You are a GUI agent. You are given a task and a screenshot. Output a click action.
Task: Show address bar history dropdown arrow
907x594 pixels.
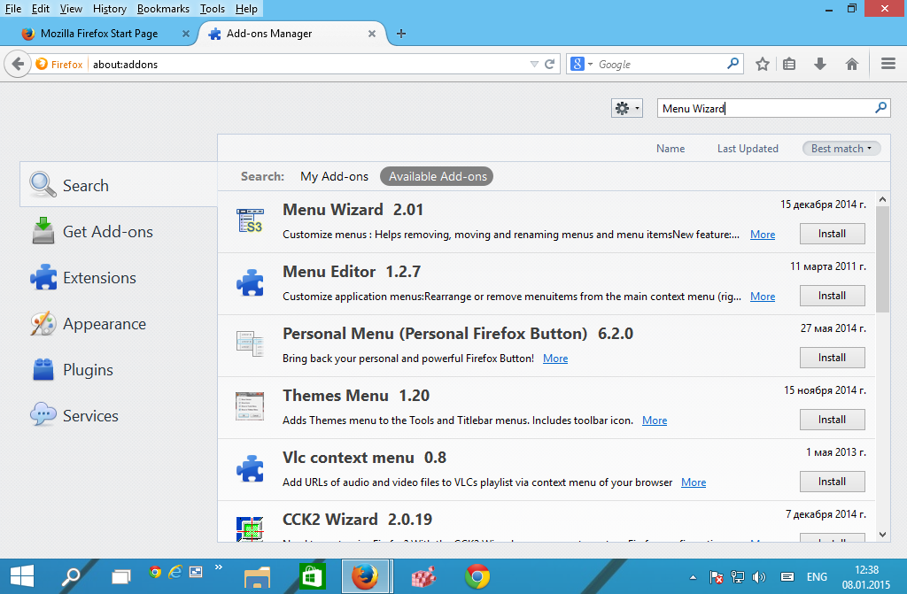pos(534,64)
